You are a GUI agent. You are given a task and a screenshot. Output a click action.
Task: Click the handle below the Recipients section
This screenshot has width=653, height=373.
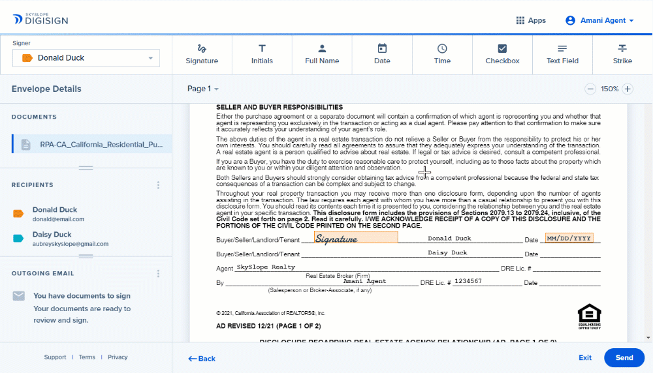[86, 256]
